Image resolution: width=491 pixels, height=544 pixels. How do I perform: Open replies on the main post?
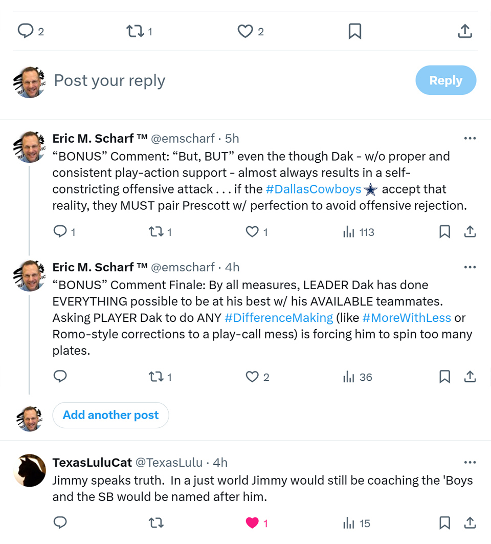coord(31,31)
